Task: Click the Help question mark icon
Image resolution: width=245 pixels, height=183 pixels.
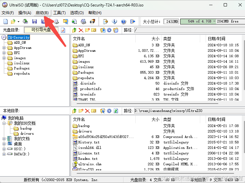Action: point(123,22)
